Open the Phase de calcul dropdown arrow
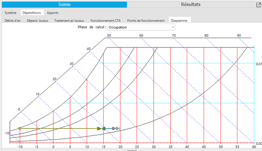Image resolution: width=262 pixels, height=151 pixels. (173, 27)
